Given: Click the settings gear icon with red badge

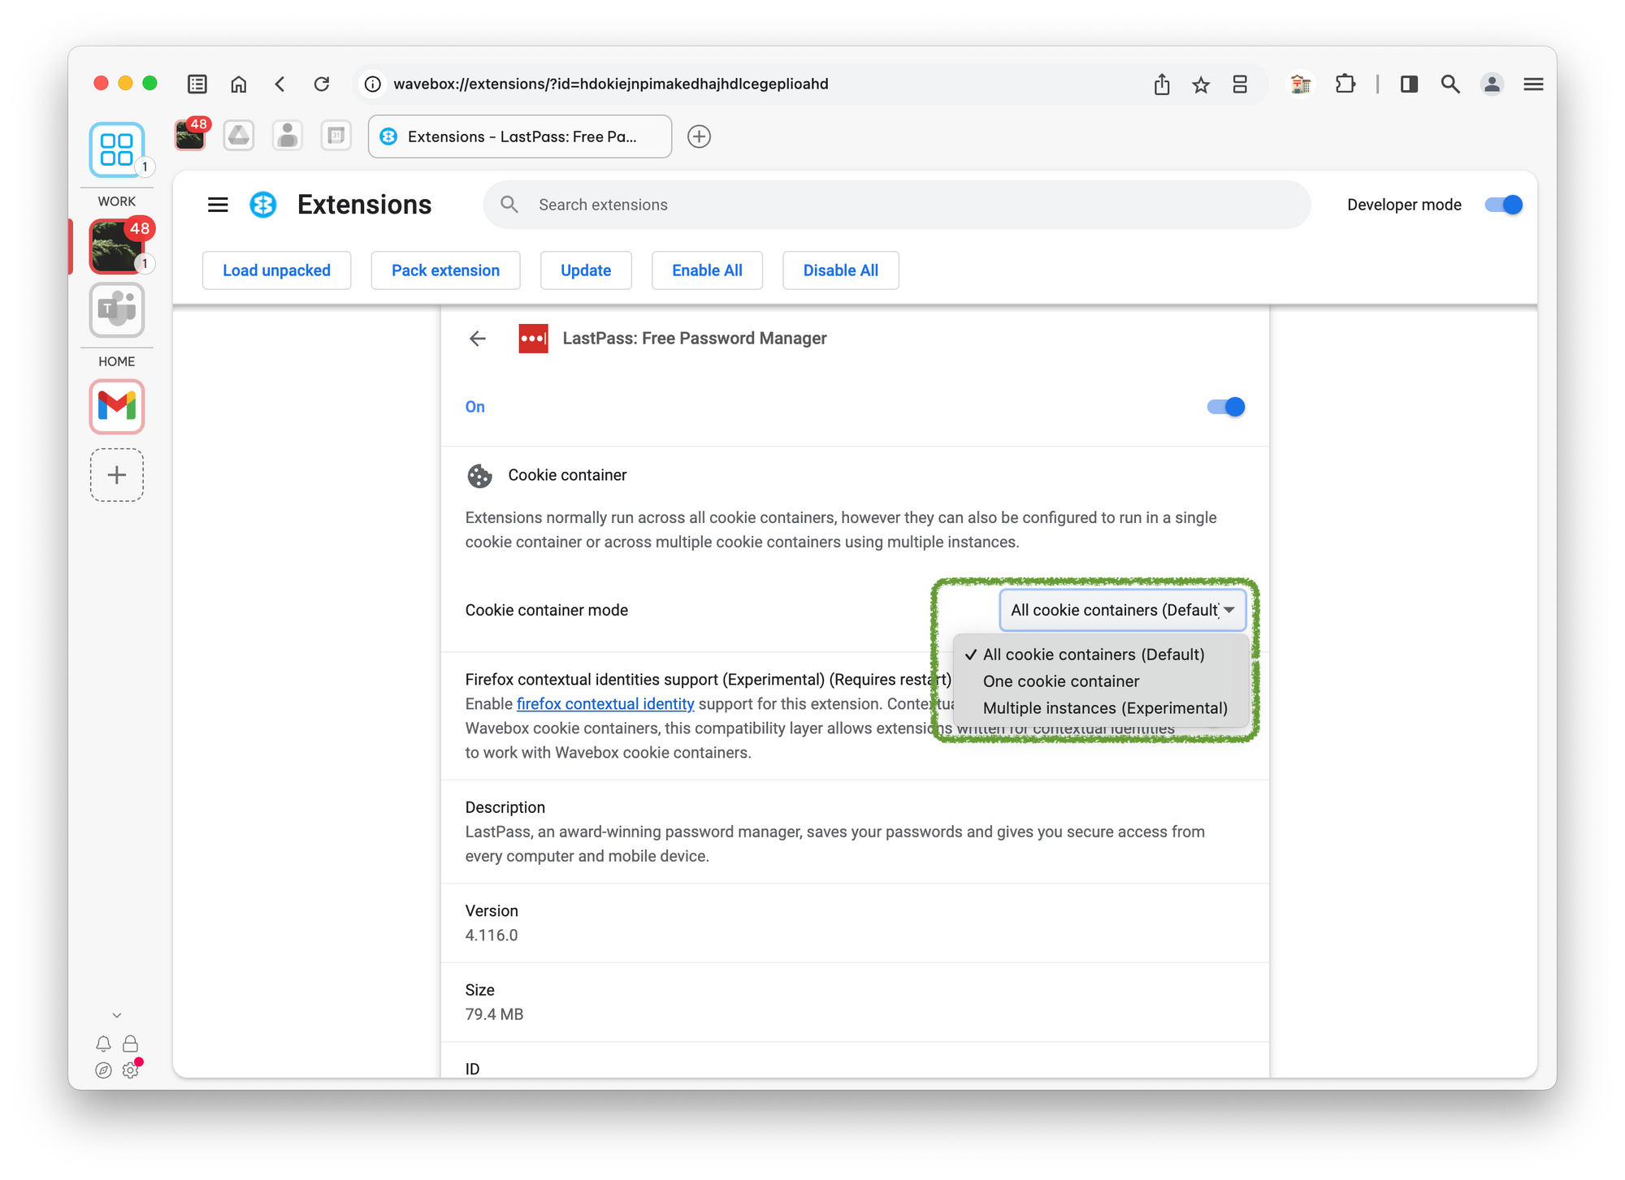Looking at the screenshot, I should [x=130, y=1069].
